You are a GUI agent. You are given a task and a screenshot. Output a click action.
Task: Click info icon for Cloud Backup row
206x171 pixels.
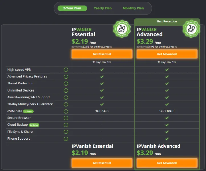66,125
